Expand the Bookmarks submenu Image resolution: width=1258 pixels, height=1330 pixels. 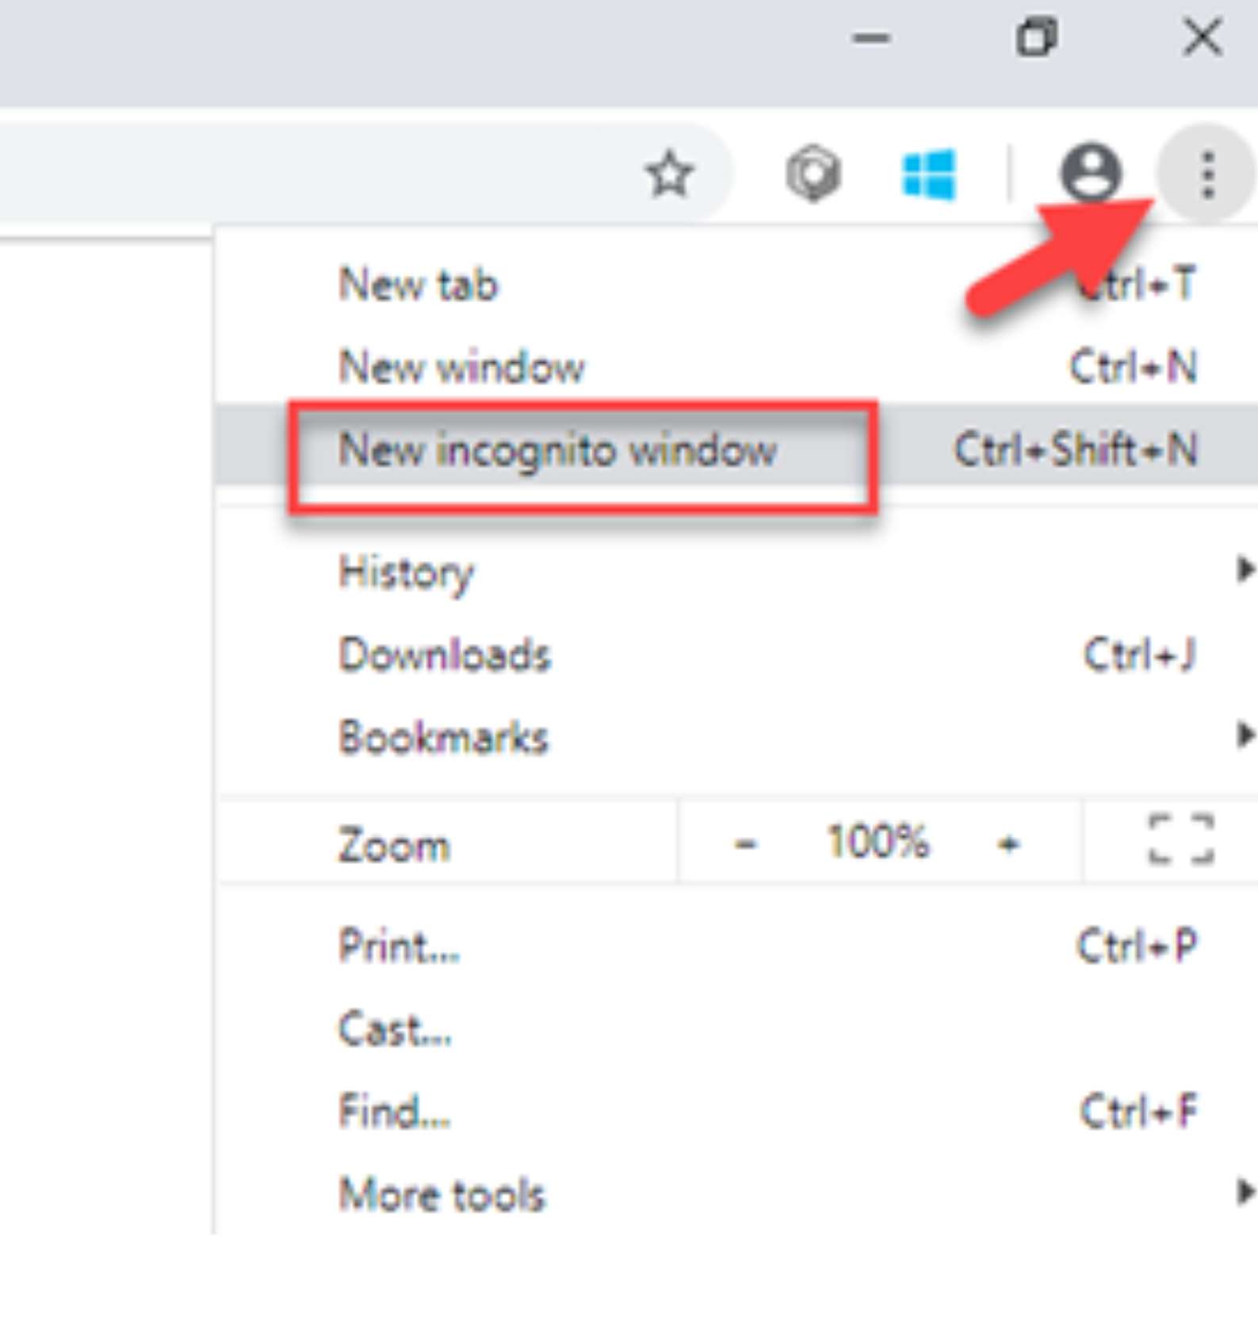point(443,737)
